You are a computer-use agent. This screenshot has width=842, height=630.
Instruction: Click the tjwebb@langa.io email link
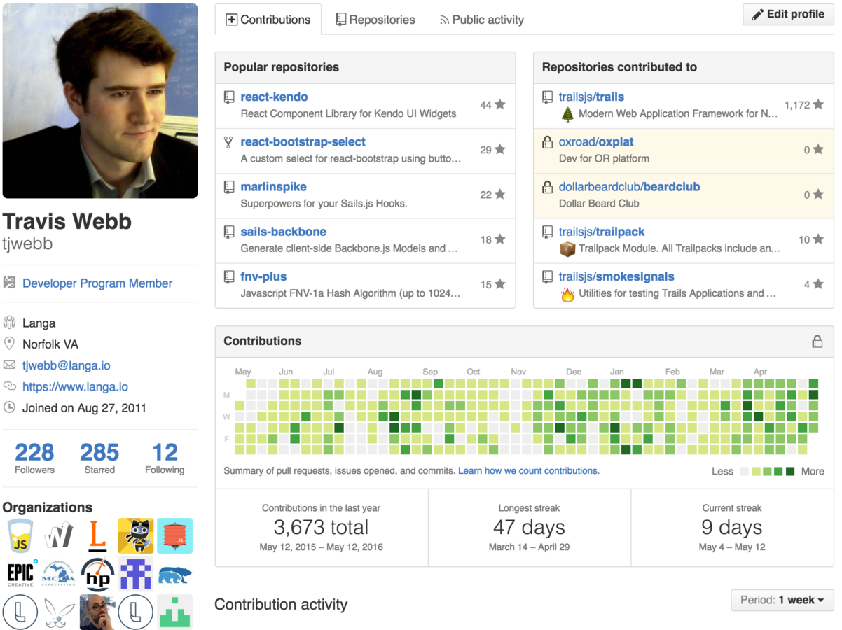67,365
